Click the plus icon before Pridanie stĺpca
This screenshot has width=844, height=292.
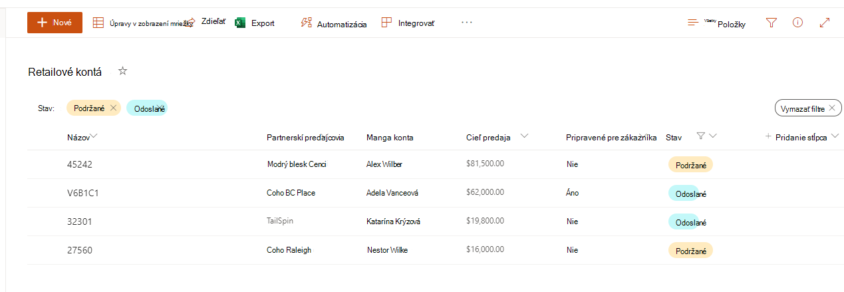pyautogui.click(x=768, y=136)
